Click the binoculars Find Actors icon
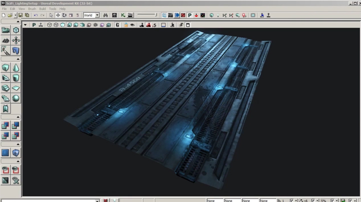The image size is (361, 202). (x=105, y=15)
